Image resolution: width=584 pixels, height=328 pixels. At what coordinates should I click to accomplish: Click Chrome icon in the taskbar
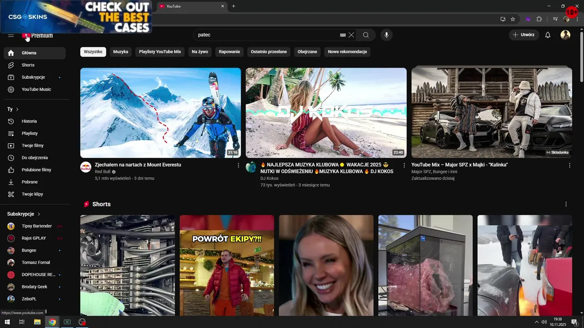pyautogui.click(x=52, y=322)
